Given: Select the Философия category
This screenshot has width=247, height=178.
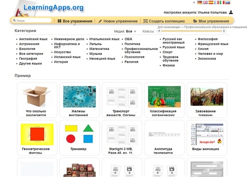Looking at the screenshot, I should click(208, 39).
